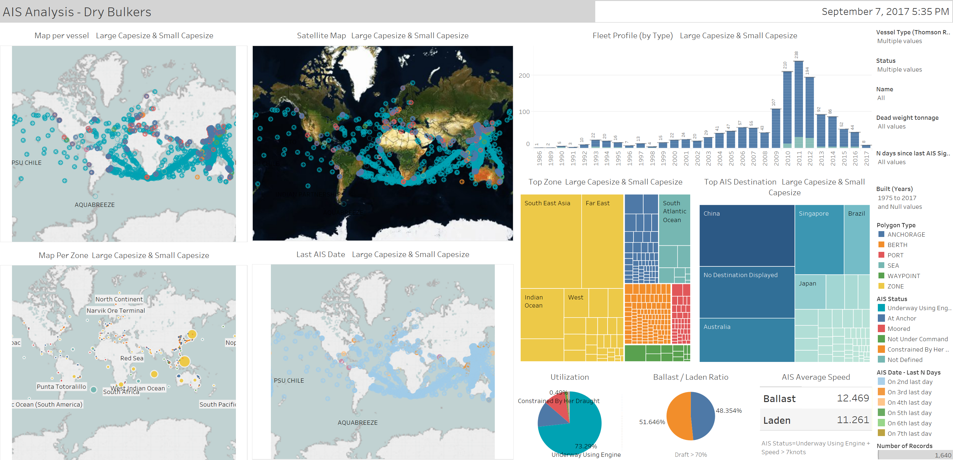This screenshot has height=460, width=953.
Task: Select the Far East treemap cell
Action: pos(603,241)
